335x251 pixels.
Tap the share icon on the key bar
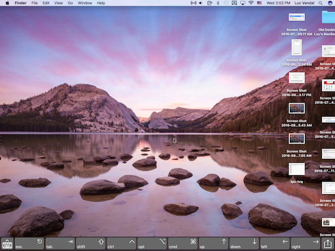click(328, 244)
